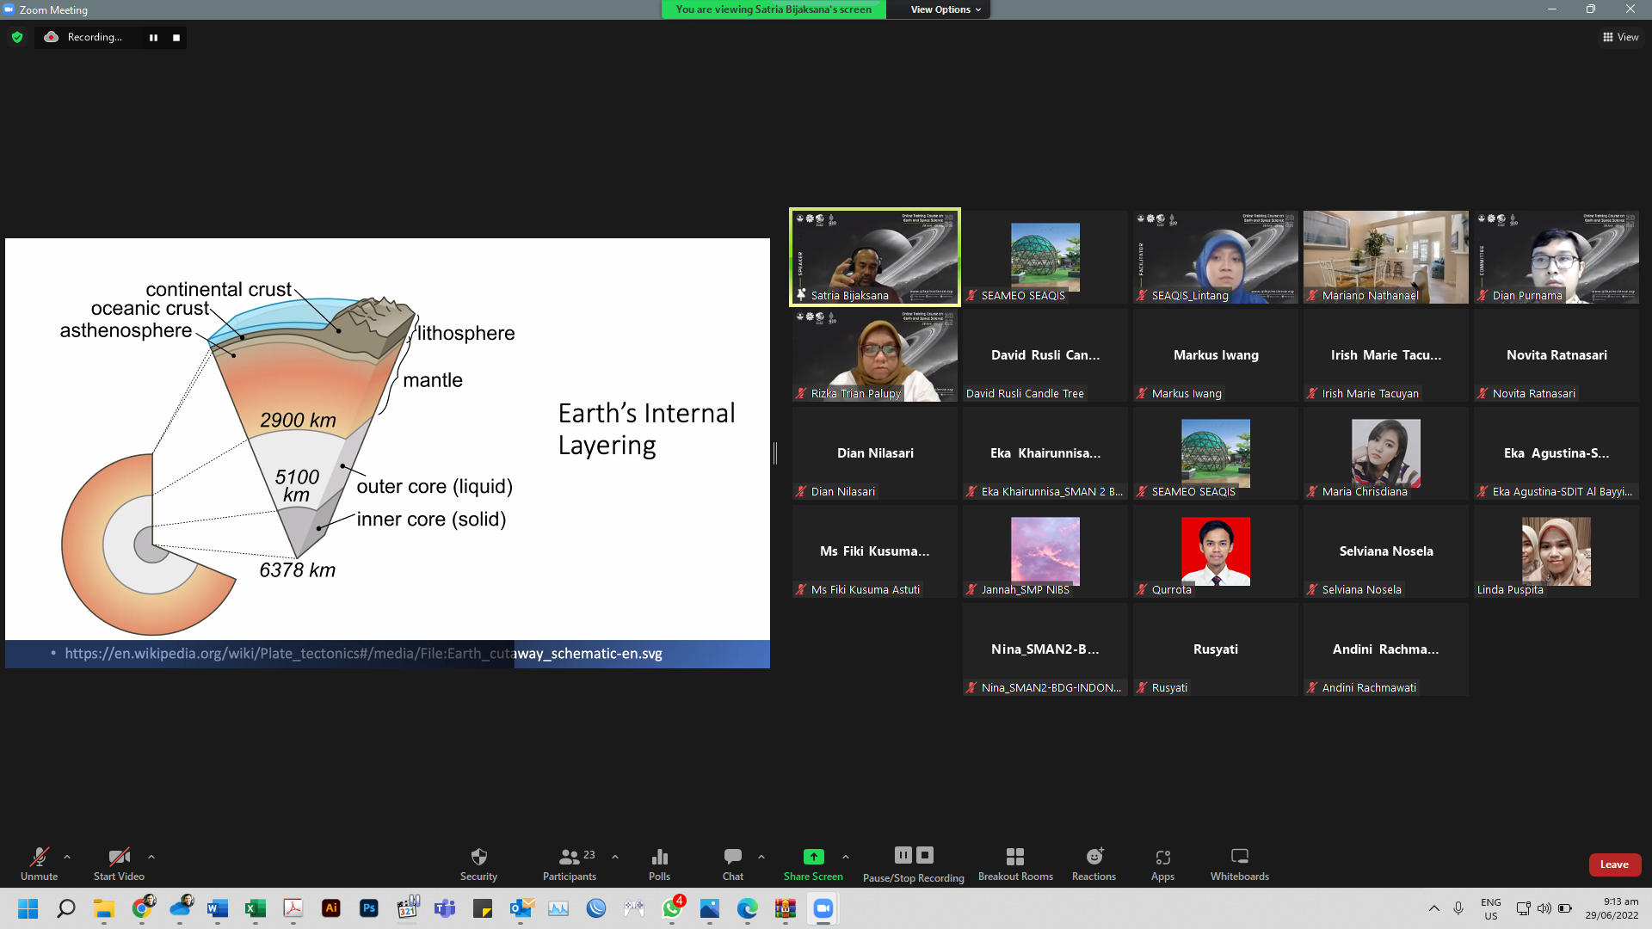Open the Chat panel

click(731, 863)
